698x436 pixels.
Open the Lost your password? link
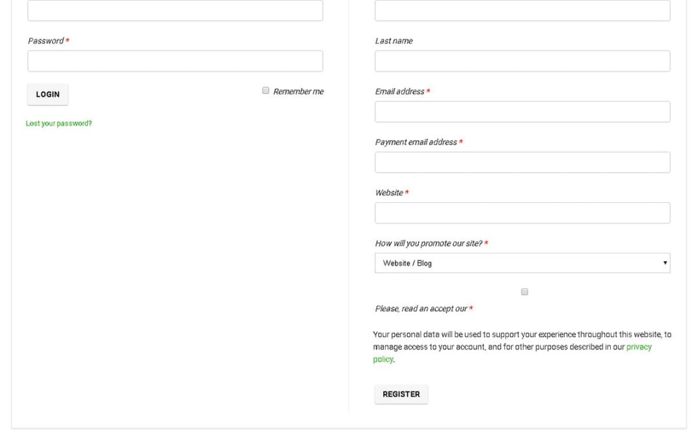[x=59, y=123]
